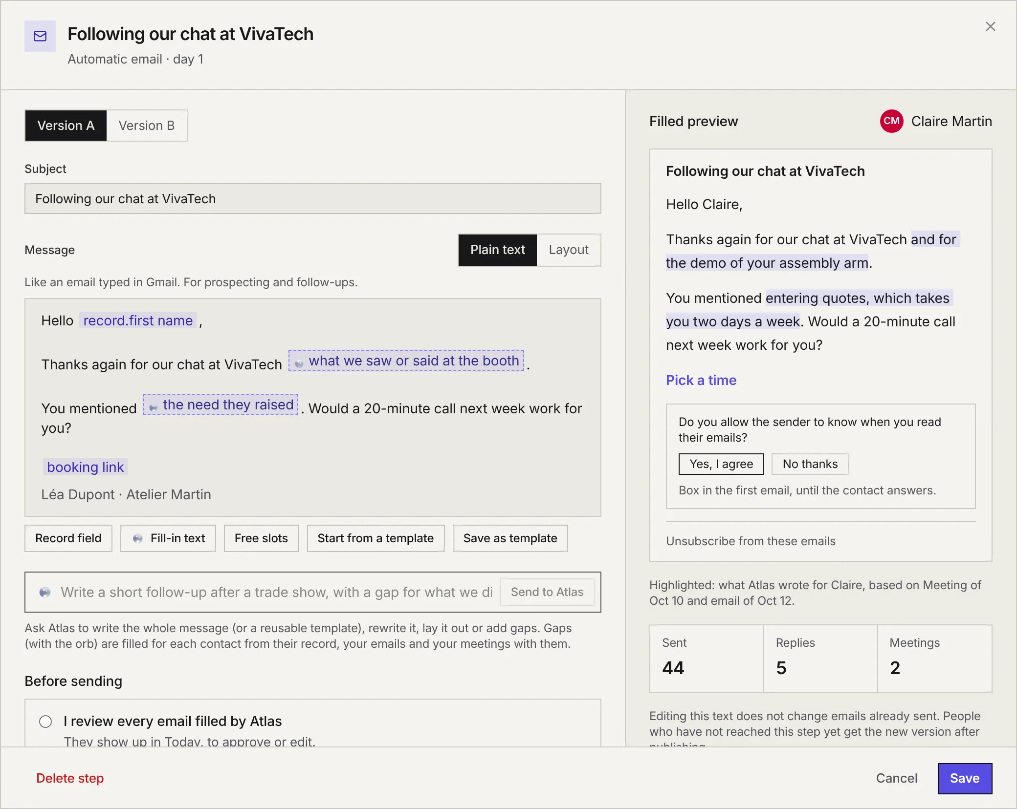This screenshot has width=1017, height=809.
Task: Click the record.first name token
Action: tap(138, 320)
